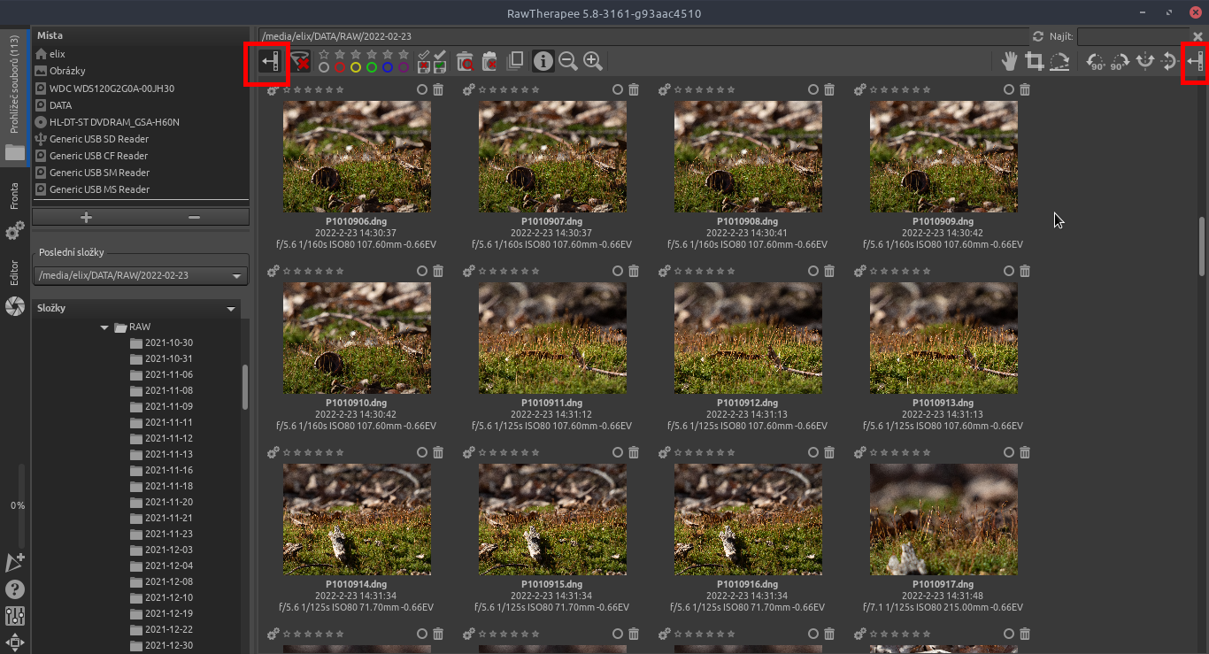The image size is (1209, 654).
Task: Click in the Najít search input field
Action: 1132,36
